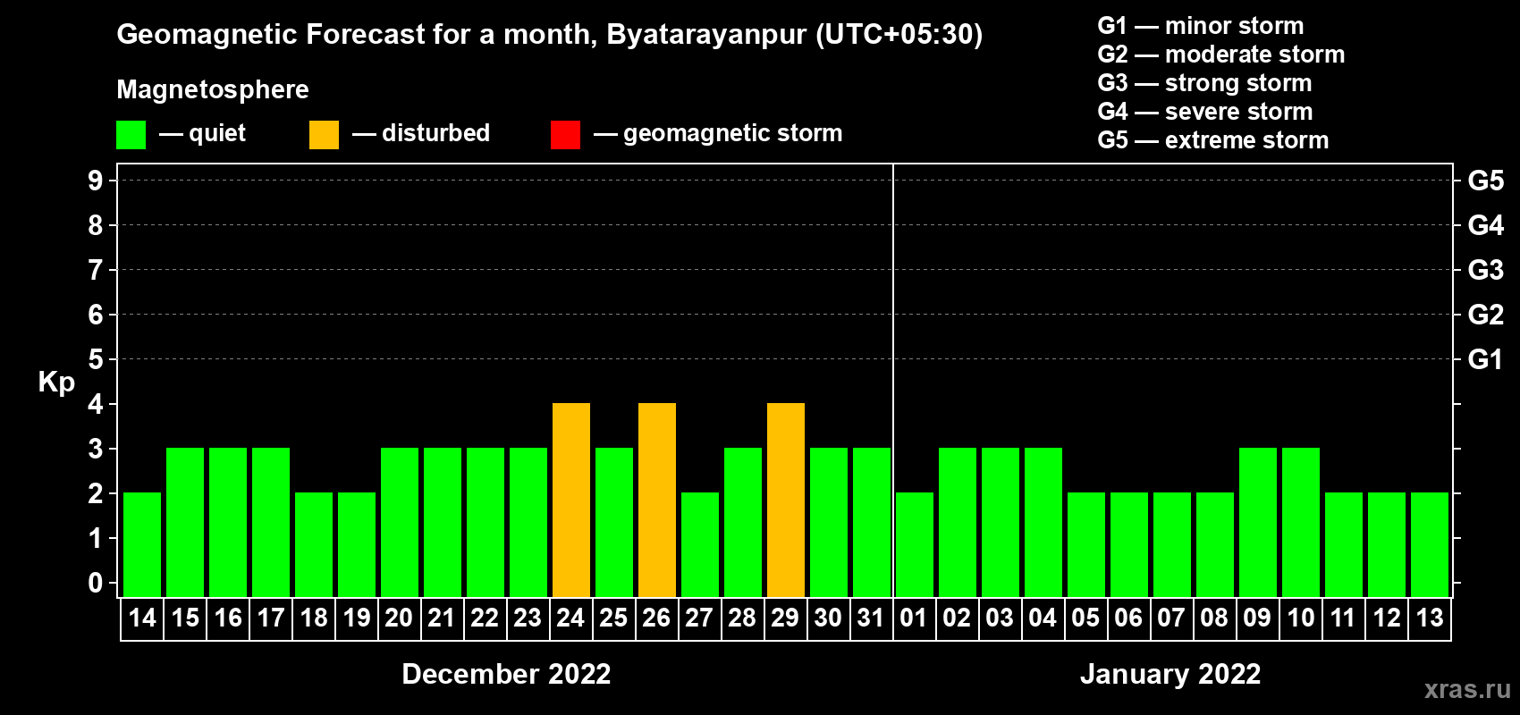Viewport: 1520px width, 715px height.
Task: Click the green bar for December 27
Action: [700, 544]
